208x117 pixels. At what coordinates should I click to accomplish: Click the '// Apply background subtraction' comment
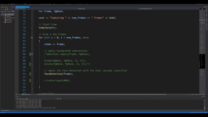[x=66, y=51]
